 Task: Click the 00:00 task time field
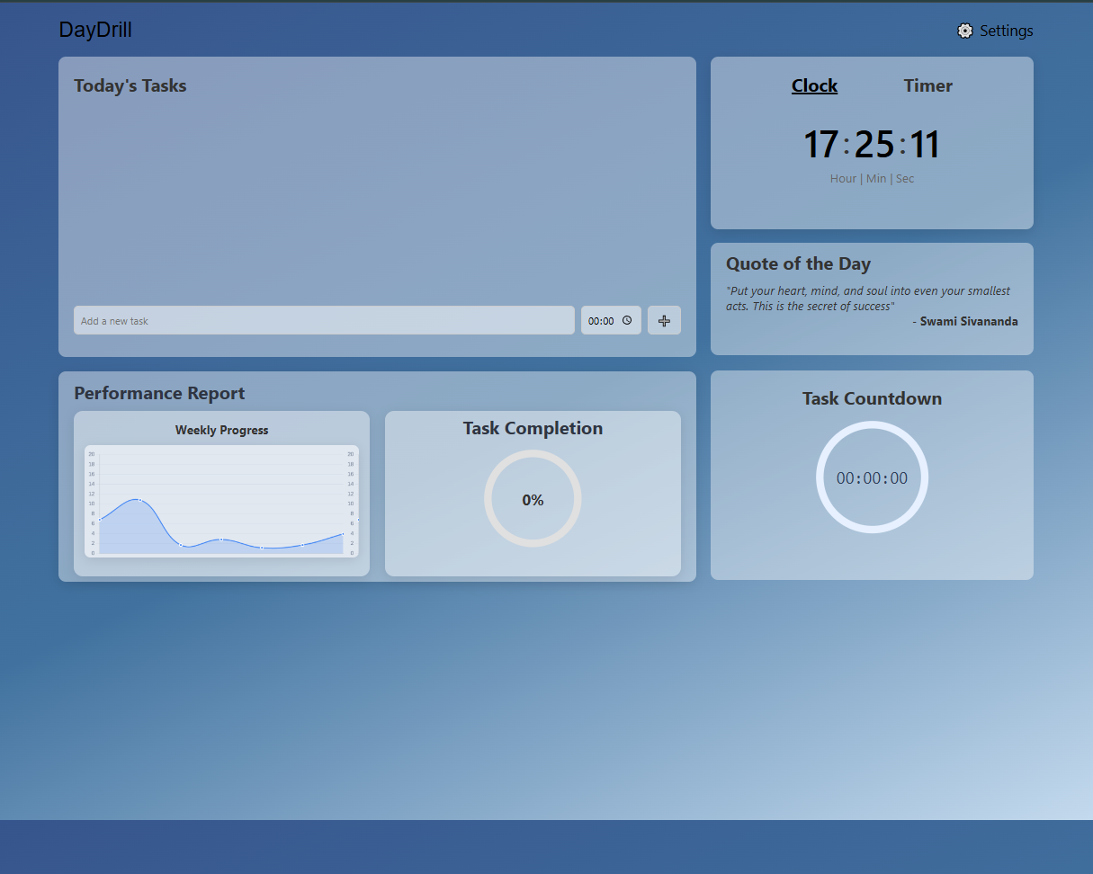click(611, 320)
